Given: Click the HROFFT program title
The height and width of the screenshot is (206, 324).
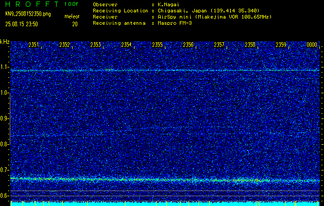Looking at the screenshot, I should pyautogui.click(x=32, y=4).
